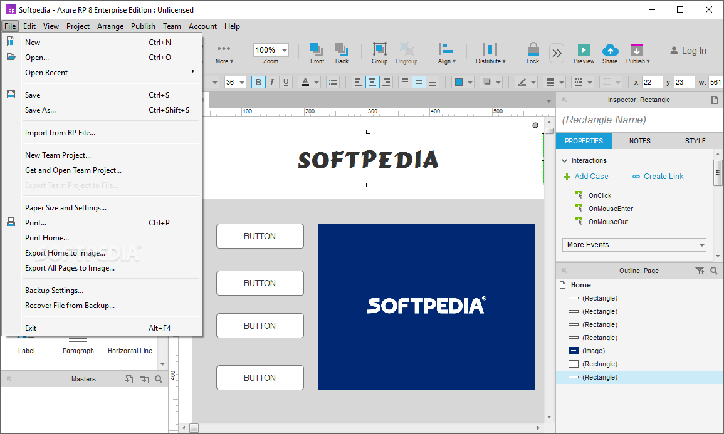Click the Lock icon in toolbar
The image size is (724, 434).
[x=533, y=49]
